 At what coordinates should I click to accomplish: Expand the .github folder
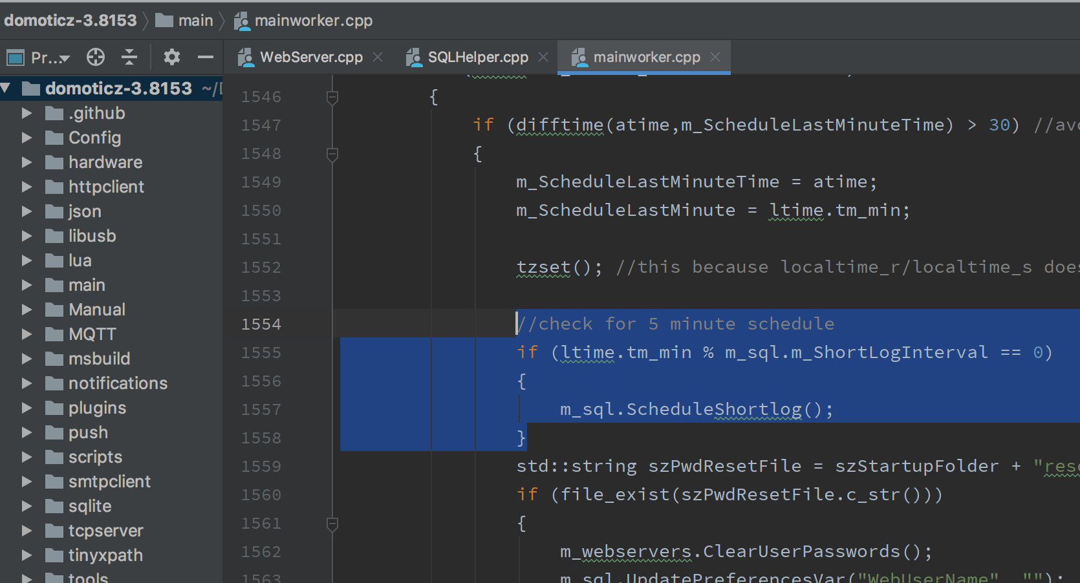coord(27,113)
